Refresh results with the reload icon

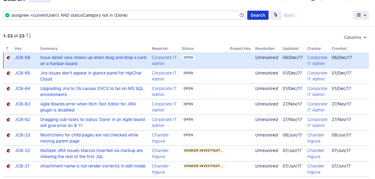[28, 35]
